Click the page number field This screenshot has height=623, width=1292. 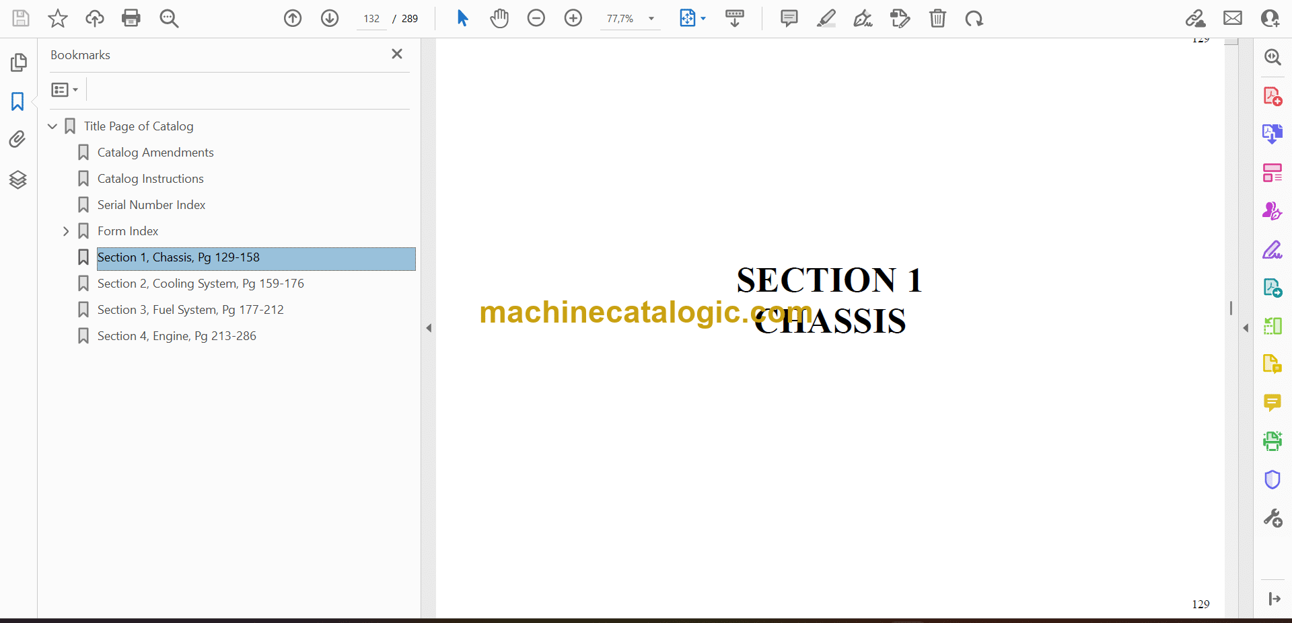[371, 19]
